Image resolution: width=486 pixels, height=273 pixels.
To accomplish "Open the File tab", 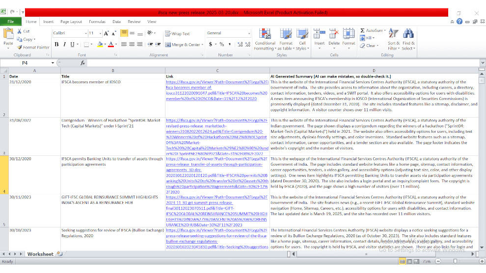I will 10,22.
